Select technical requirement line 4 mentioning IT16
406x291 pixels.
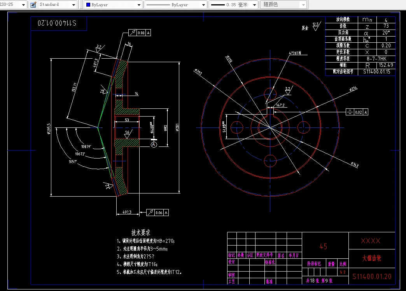point(137,264)
